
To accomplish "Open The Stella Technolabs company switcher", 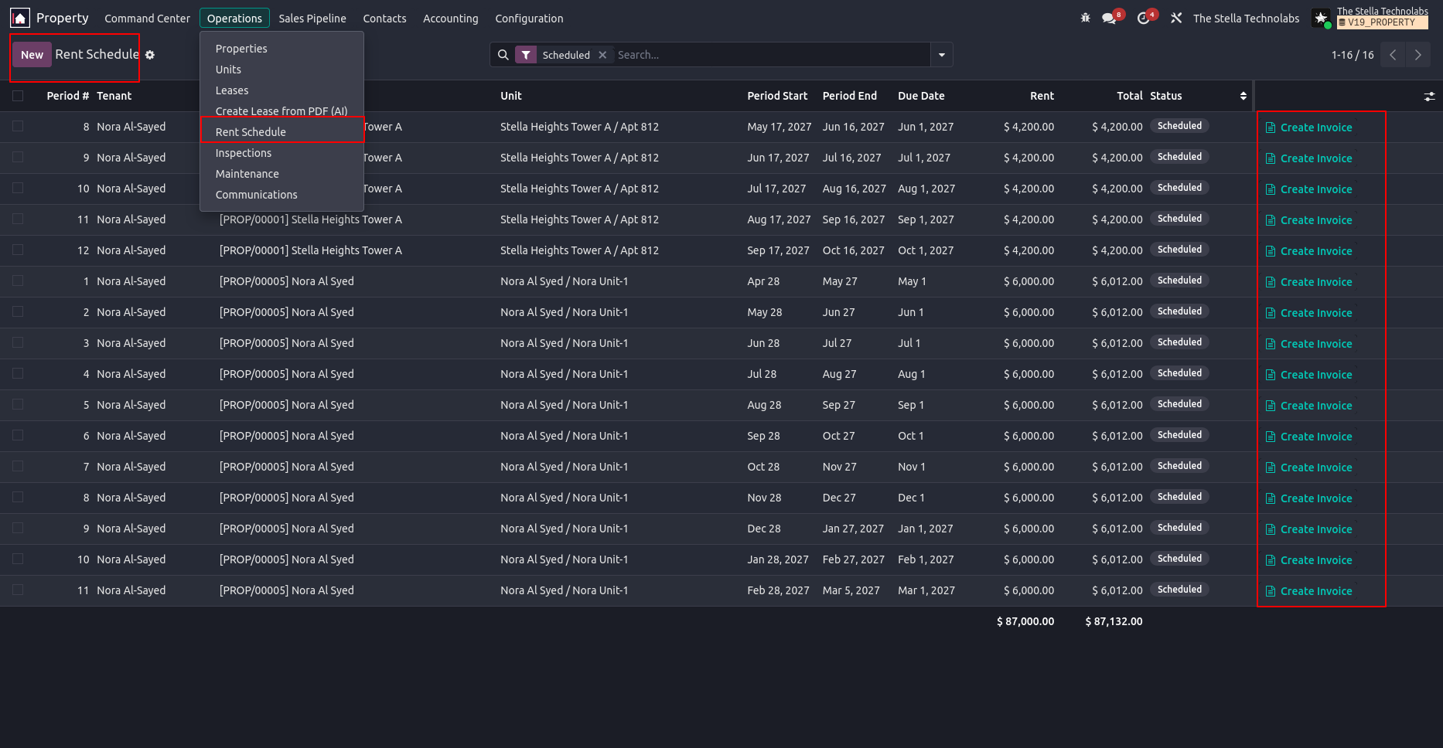I will click(1246, 19).
